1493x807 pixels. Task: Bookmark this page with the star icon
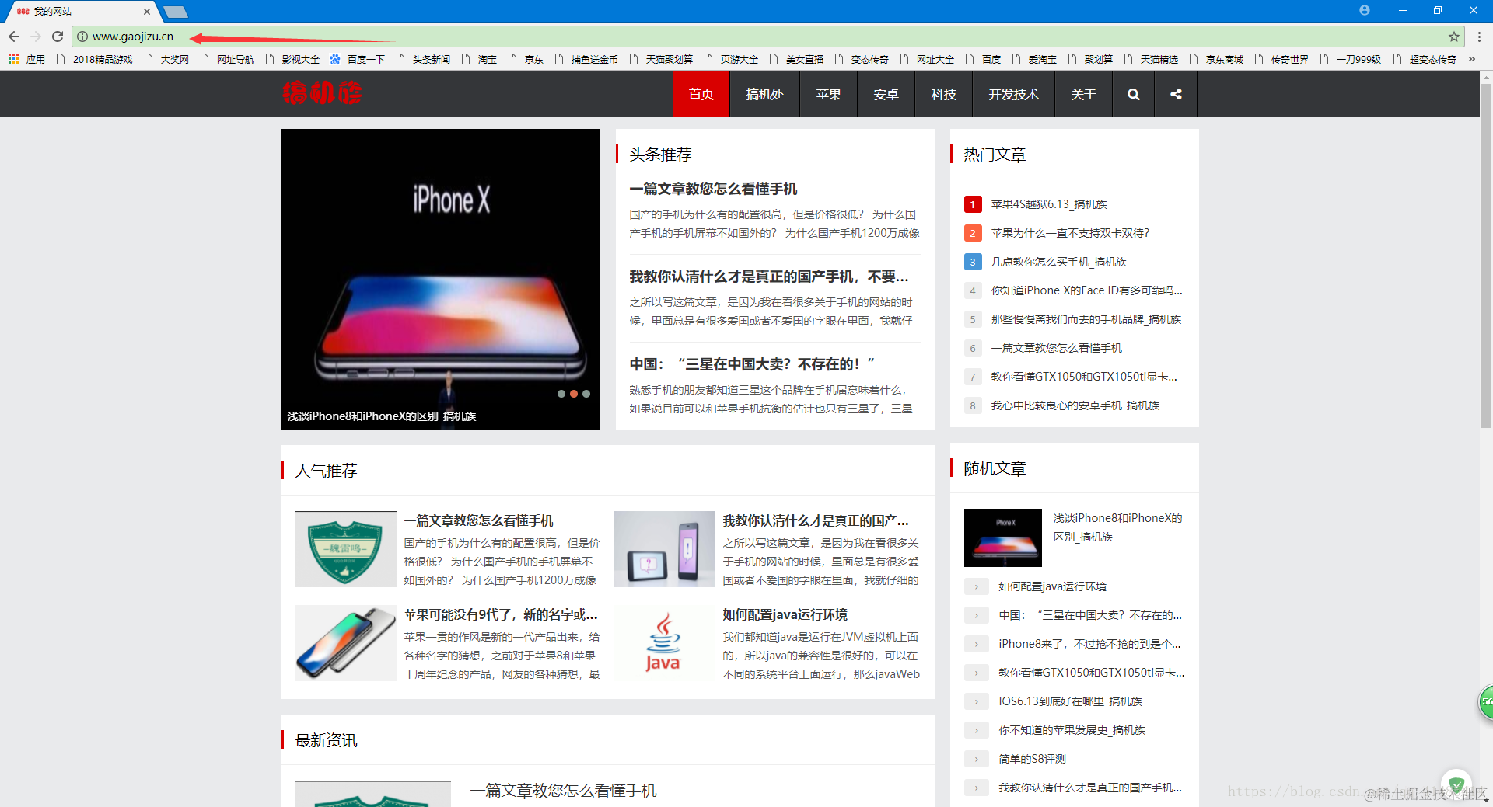[x=1453, y=37]
